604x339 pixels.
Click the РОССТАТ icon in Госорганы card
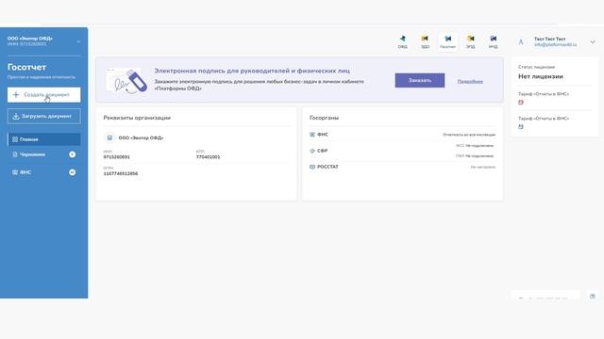[312, 167]
